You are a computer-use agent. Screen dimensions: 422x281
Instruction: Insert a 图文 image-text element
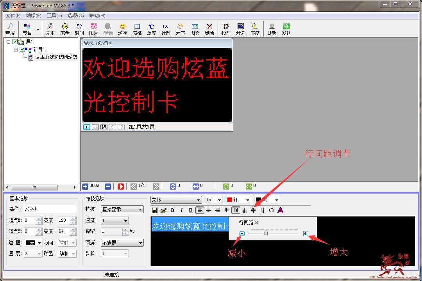(x=195, y=29)
